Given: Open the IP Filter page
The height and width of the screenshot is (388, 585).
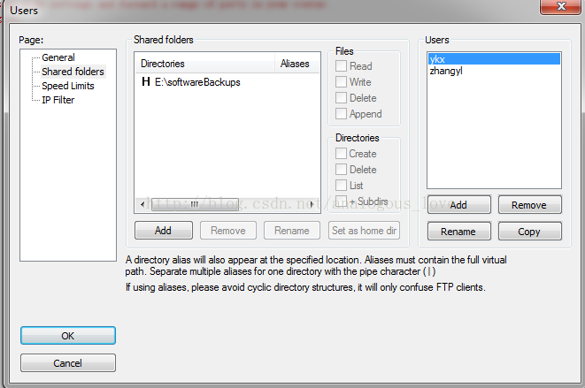Looking at the screenshot, I should 58,100.
